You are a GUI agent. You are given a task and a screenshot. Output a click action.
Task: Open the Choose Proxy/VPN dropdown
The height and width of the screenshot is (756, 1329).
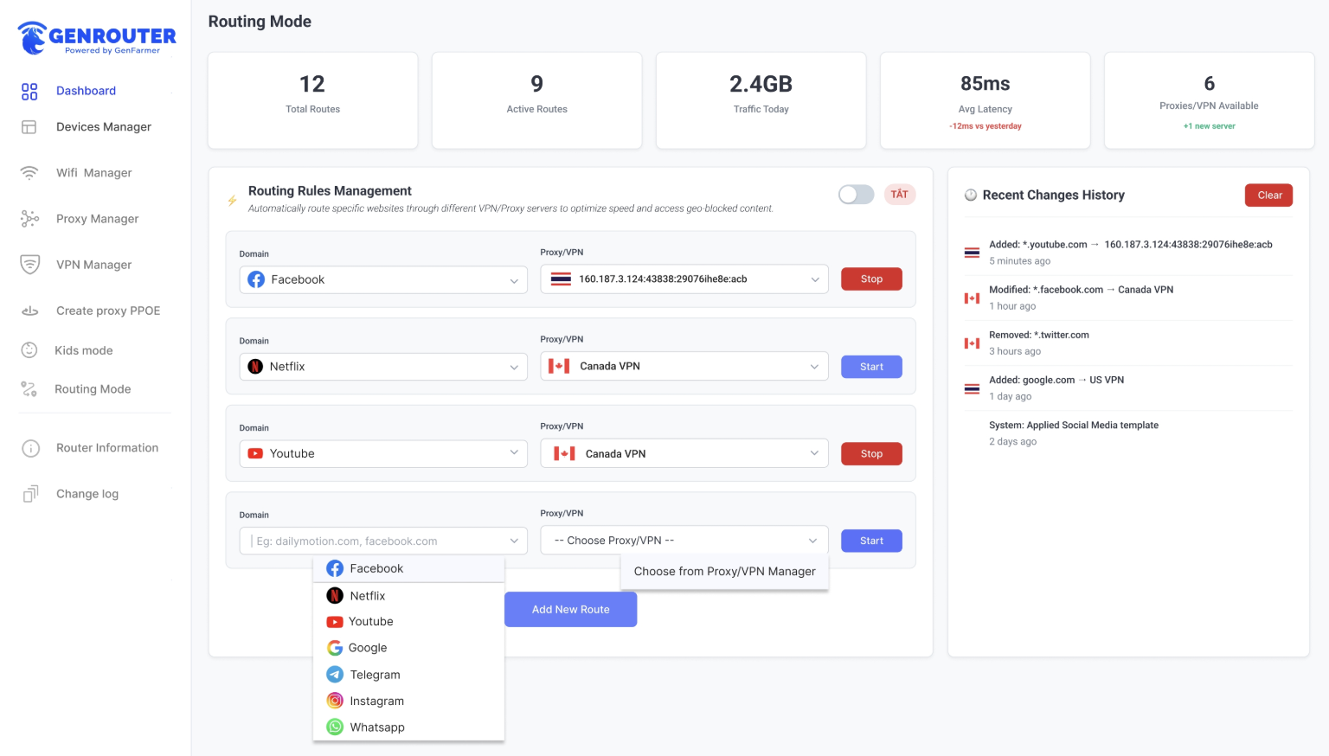684,541
